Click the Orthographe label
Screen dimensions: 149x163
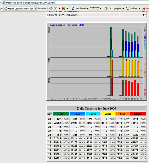point(115,8)
